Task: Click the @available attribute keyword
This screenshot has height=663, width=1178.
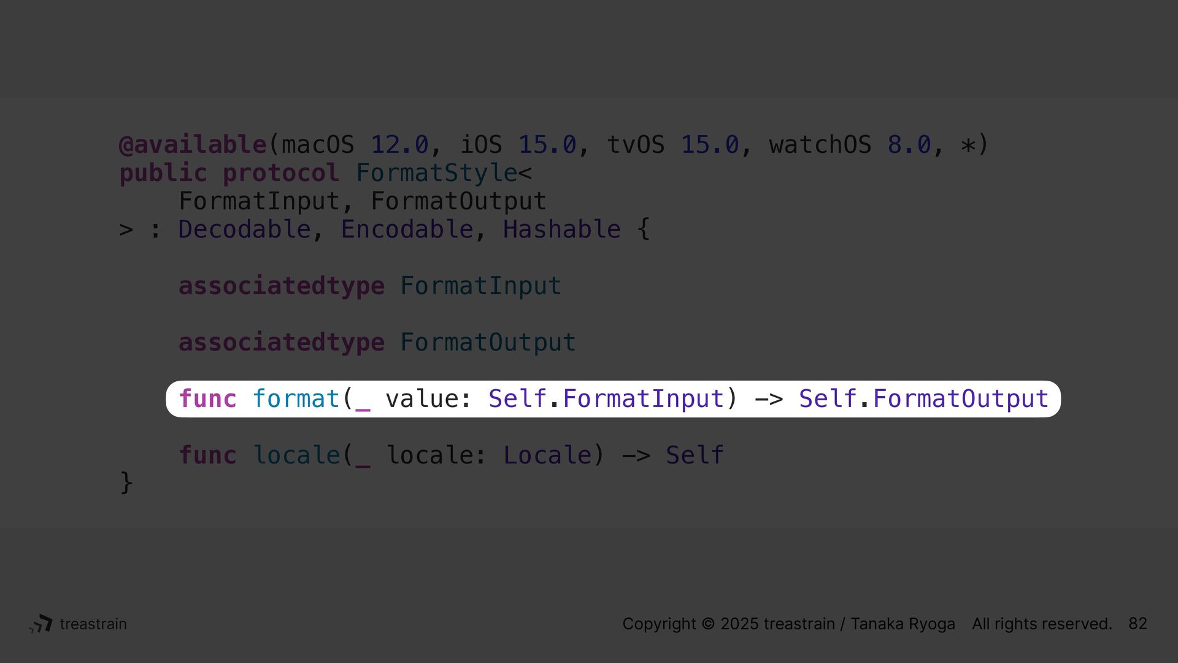Action: [193, 145]
